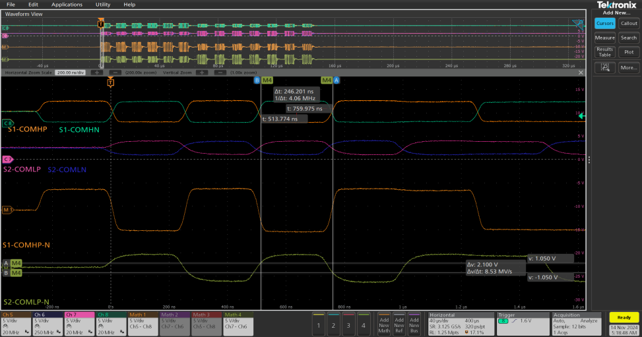Click the Add New Ref button
Image resolution: width=642 pixels, height=337 pixels.
coord(399,323)
